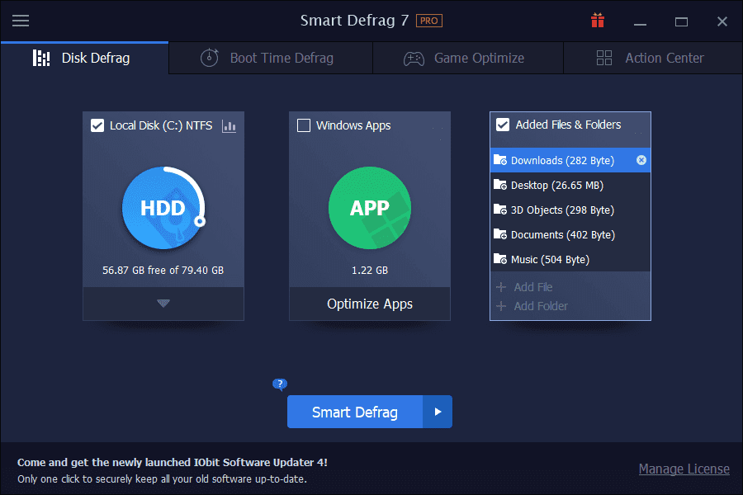Select Documents (402 Byte) entry
743x495 pixels.
pyautogui.click(x=570, y=234)
